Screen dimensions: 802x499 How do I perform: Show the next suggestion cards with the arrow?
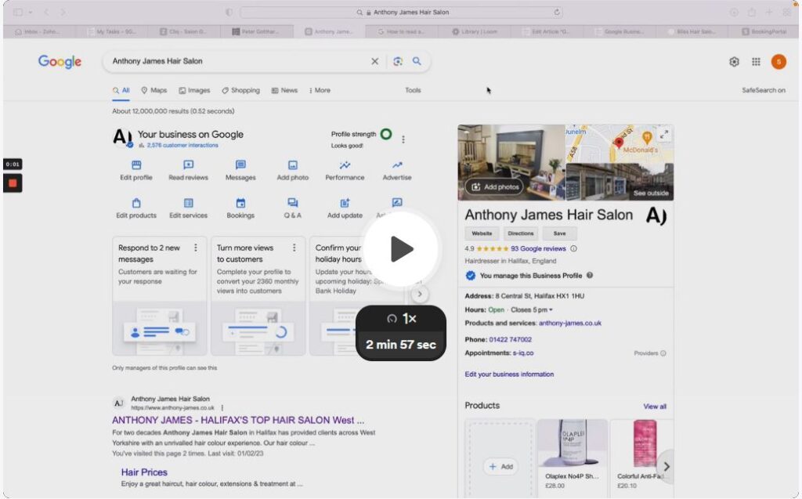pyautogui.click(x=420, y=295)
